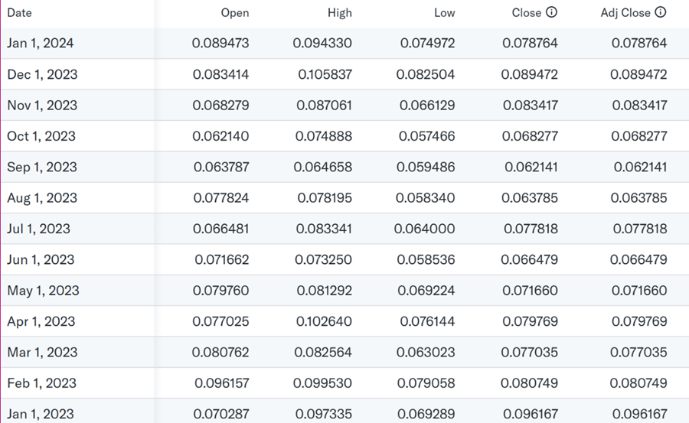Click Open value 0.066481
Image resolution: width=689 pixels, height=423 pixels.
(221, 229)
